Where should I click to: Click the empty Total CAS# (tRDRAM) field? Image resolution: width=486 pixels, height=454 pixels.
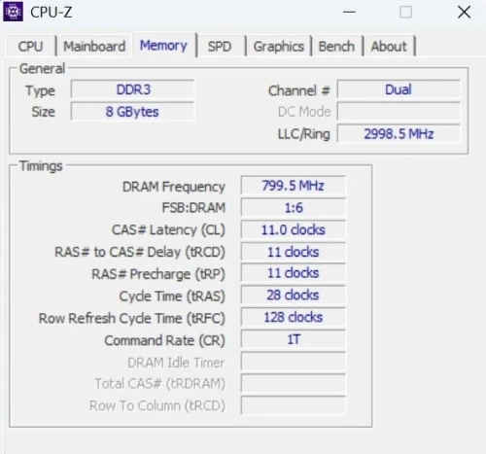pos(294,383)
